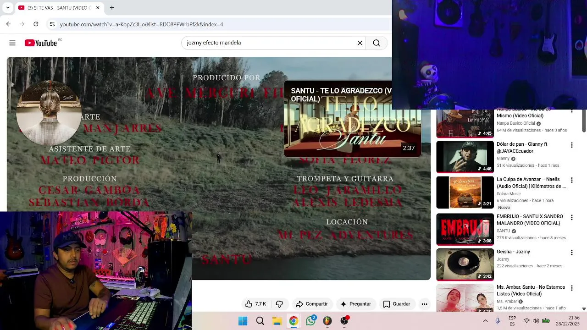Screen dimensions: 587x330
Task: Click the sidebar scrollbar down arrow
Action: [584, 309]
